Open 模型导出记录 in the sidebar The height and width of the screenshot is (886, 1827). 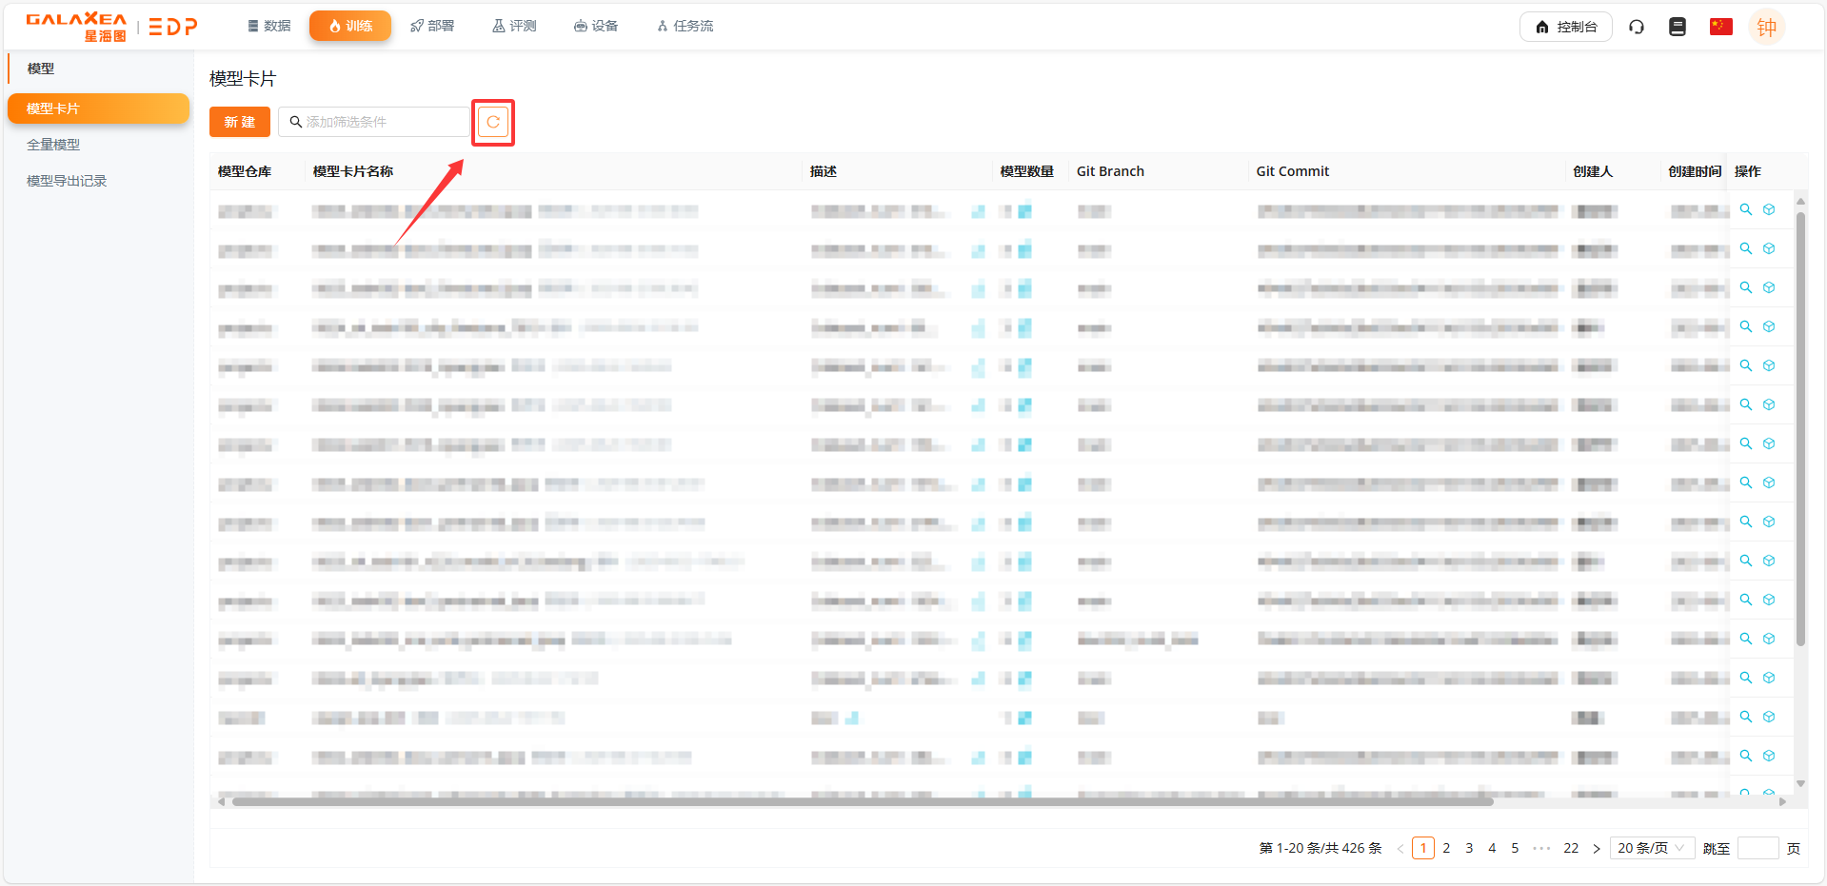click(67, 181)
